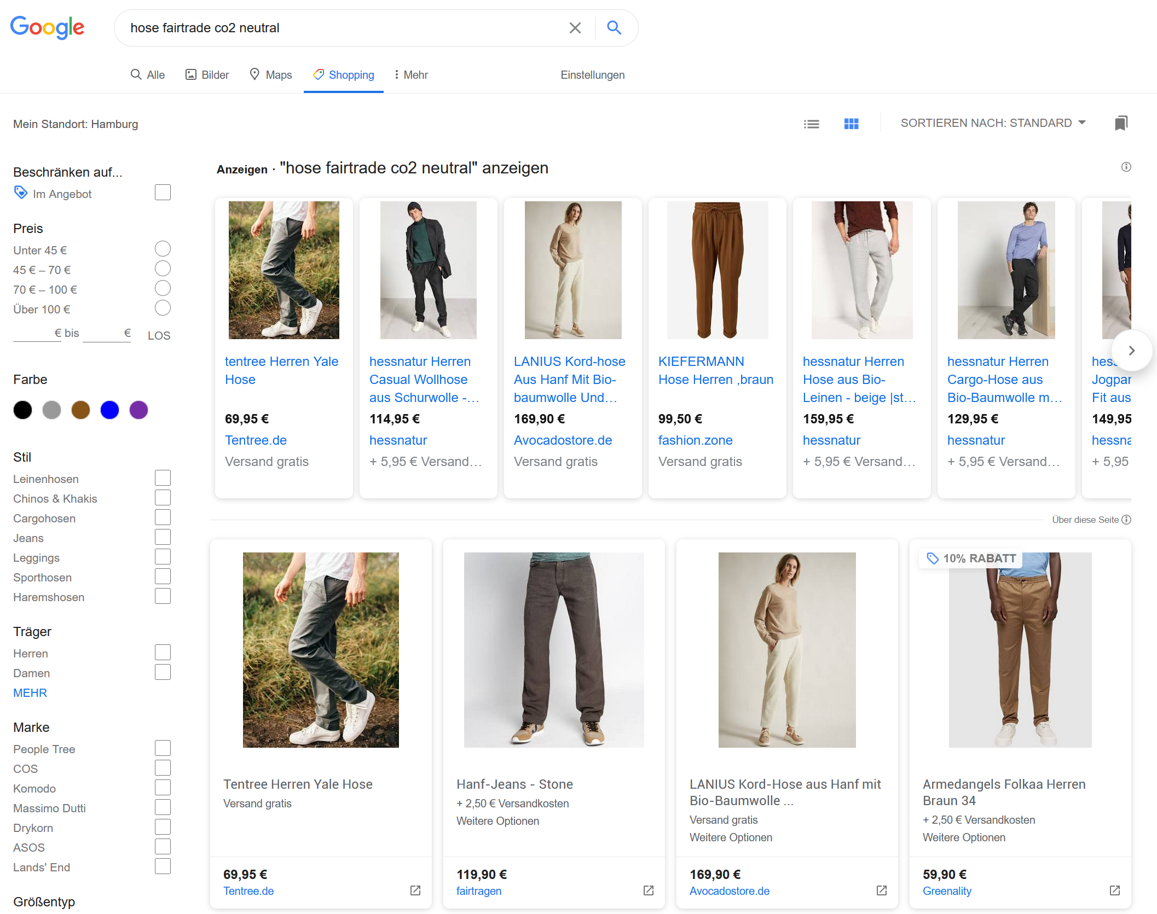The image size is (1157, 914).
Task: Click 10% RABATT tag badge
Action: [x=971, y=558]
